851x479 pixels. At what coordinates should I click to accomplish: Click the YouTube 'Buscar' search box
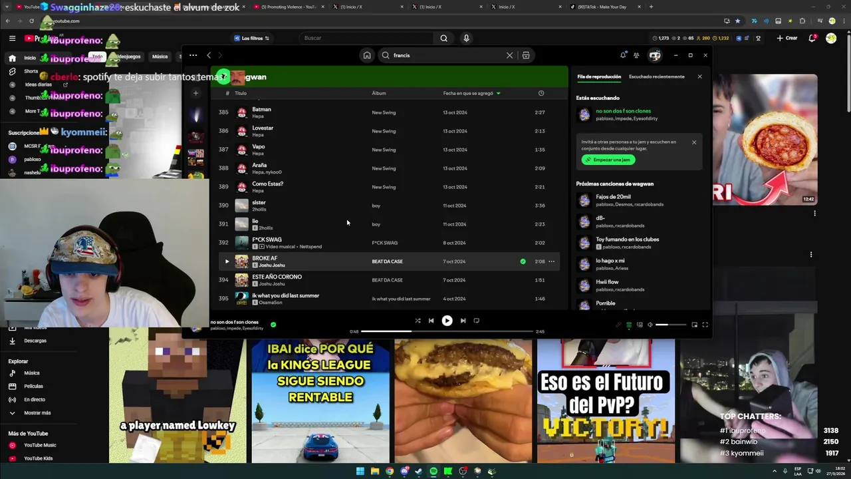pos(366,38)
